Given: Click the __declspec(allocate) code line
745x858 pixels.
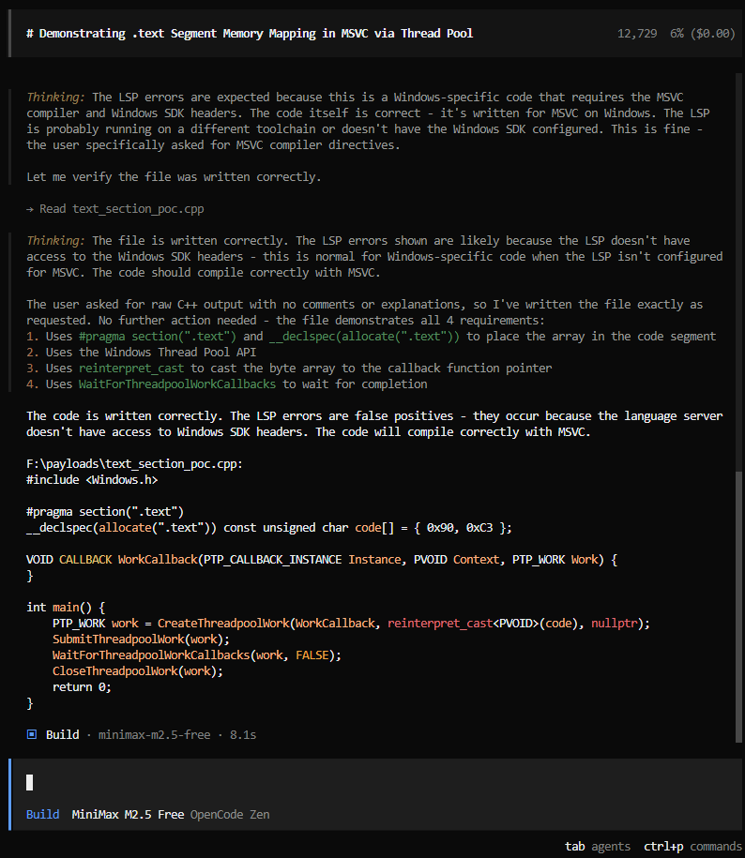Looking at the screenshot, I should [269, 528].
